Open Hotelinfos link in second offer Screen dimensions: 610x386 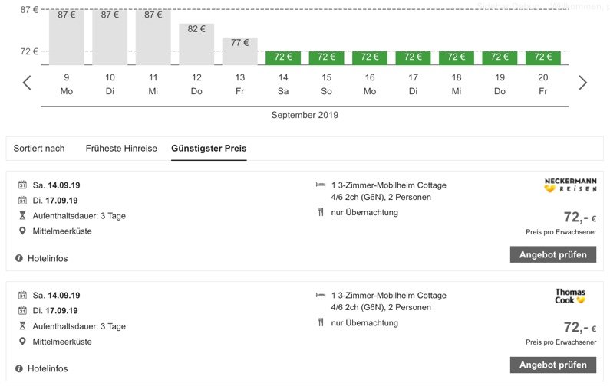[x=48, y=368]
